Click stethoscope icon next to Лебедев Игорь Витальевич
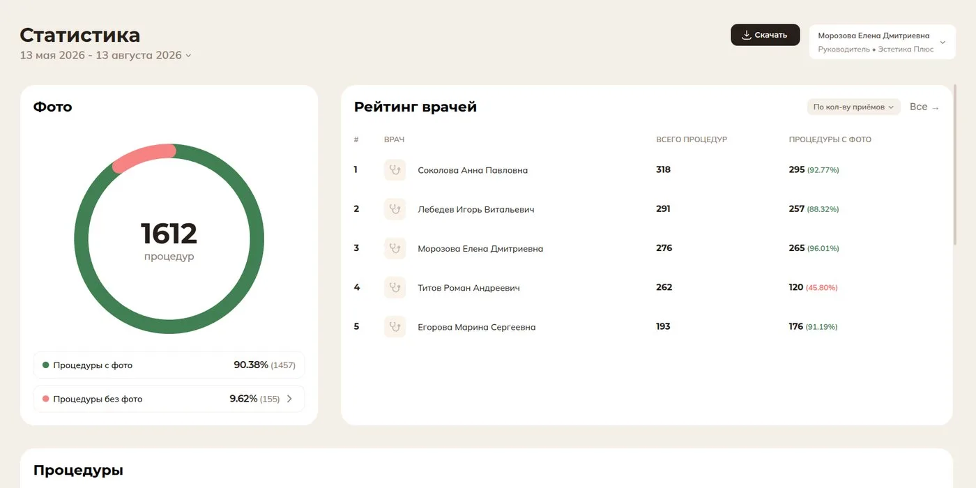 coord(395,209)
